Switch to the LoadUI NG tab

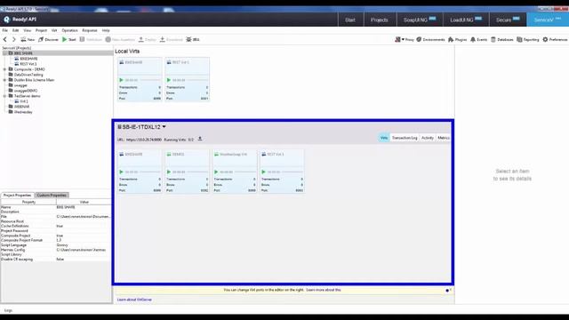(466, 20)
